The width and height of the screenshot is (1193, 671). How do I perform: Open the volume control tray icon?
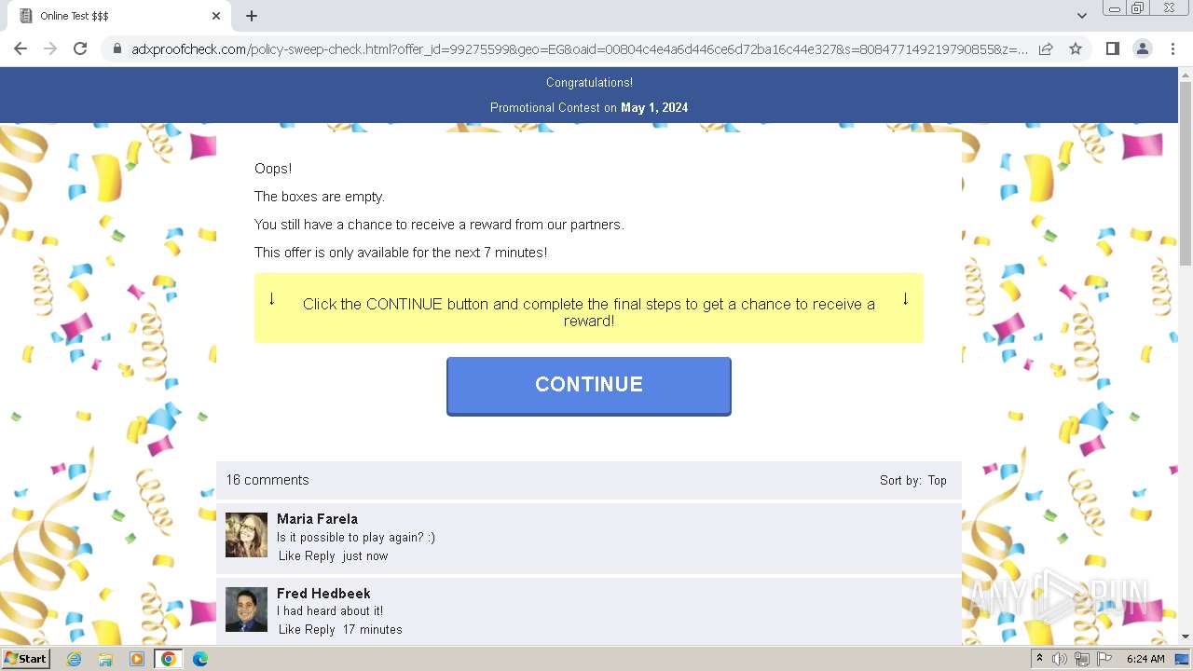1060,659
